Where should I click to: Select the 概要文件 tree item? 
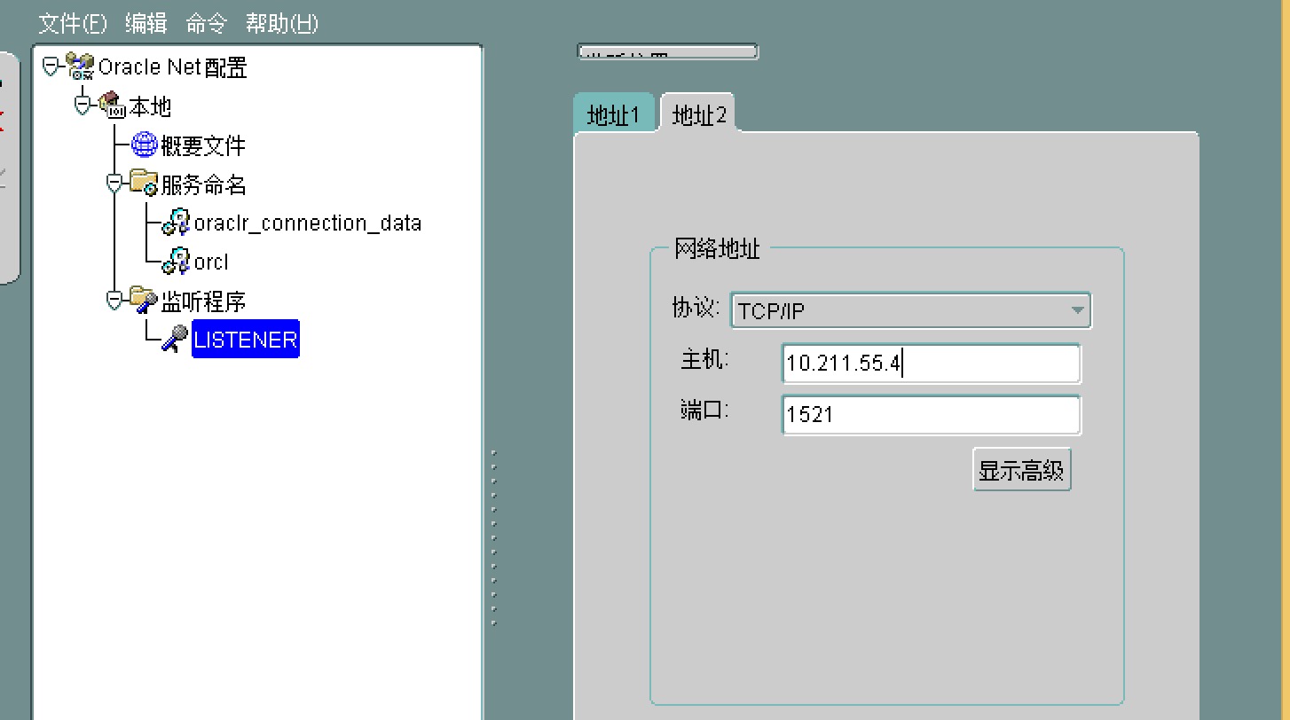(x=203, y=145)
